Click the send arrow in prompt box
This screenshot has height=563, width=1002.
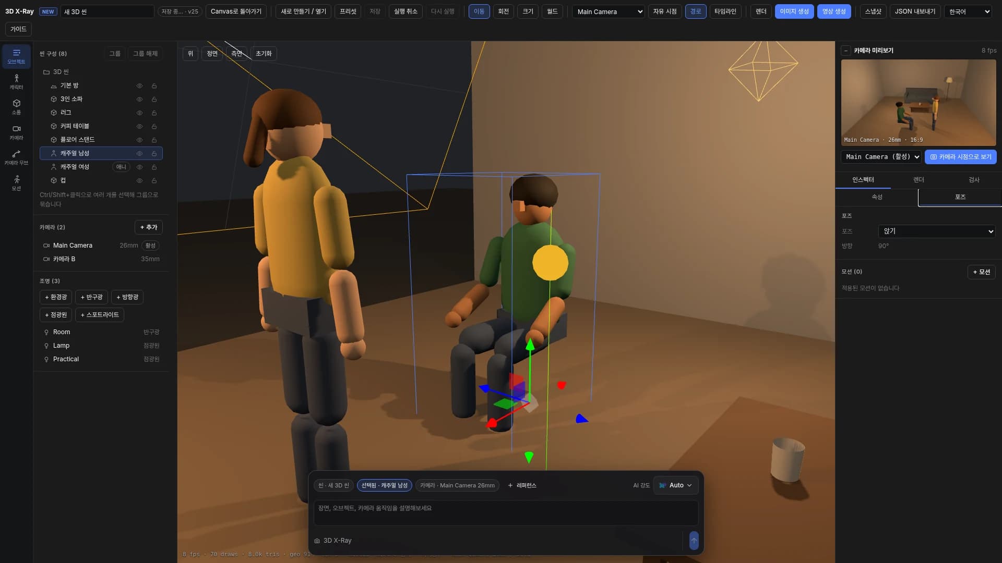coord(694,541)
